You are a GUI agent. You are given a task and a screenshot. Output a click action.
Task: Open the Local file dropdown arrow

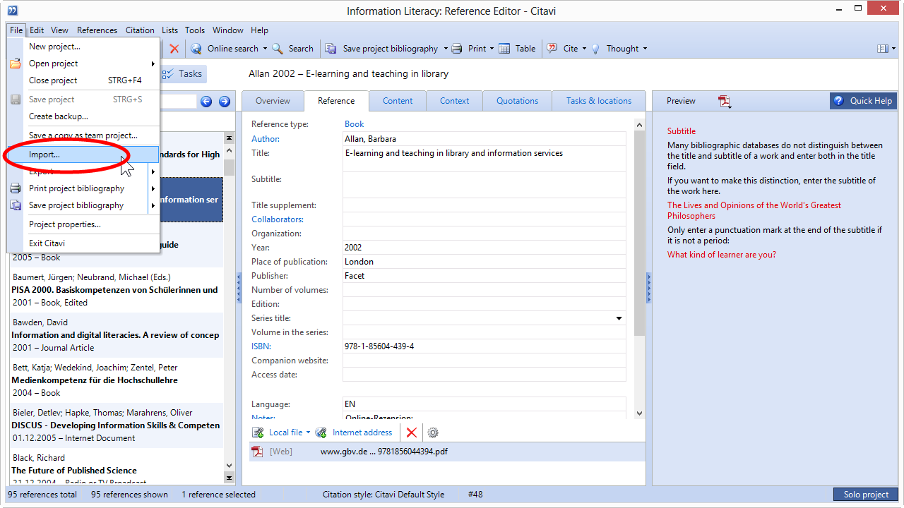tap(308, 433)
